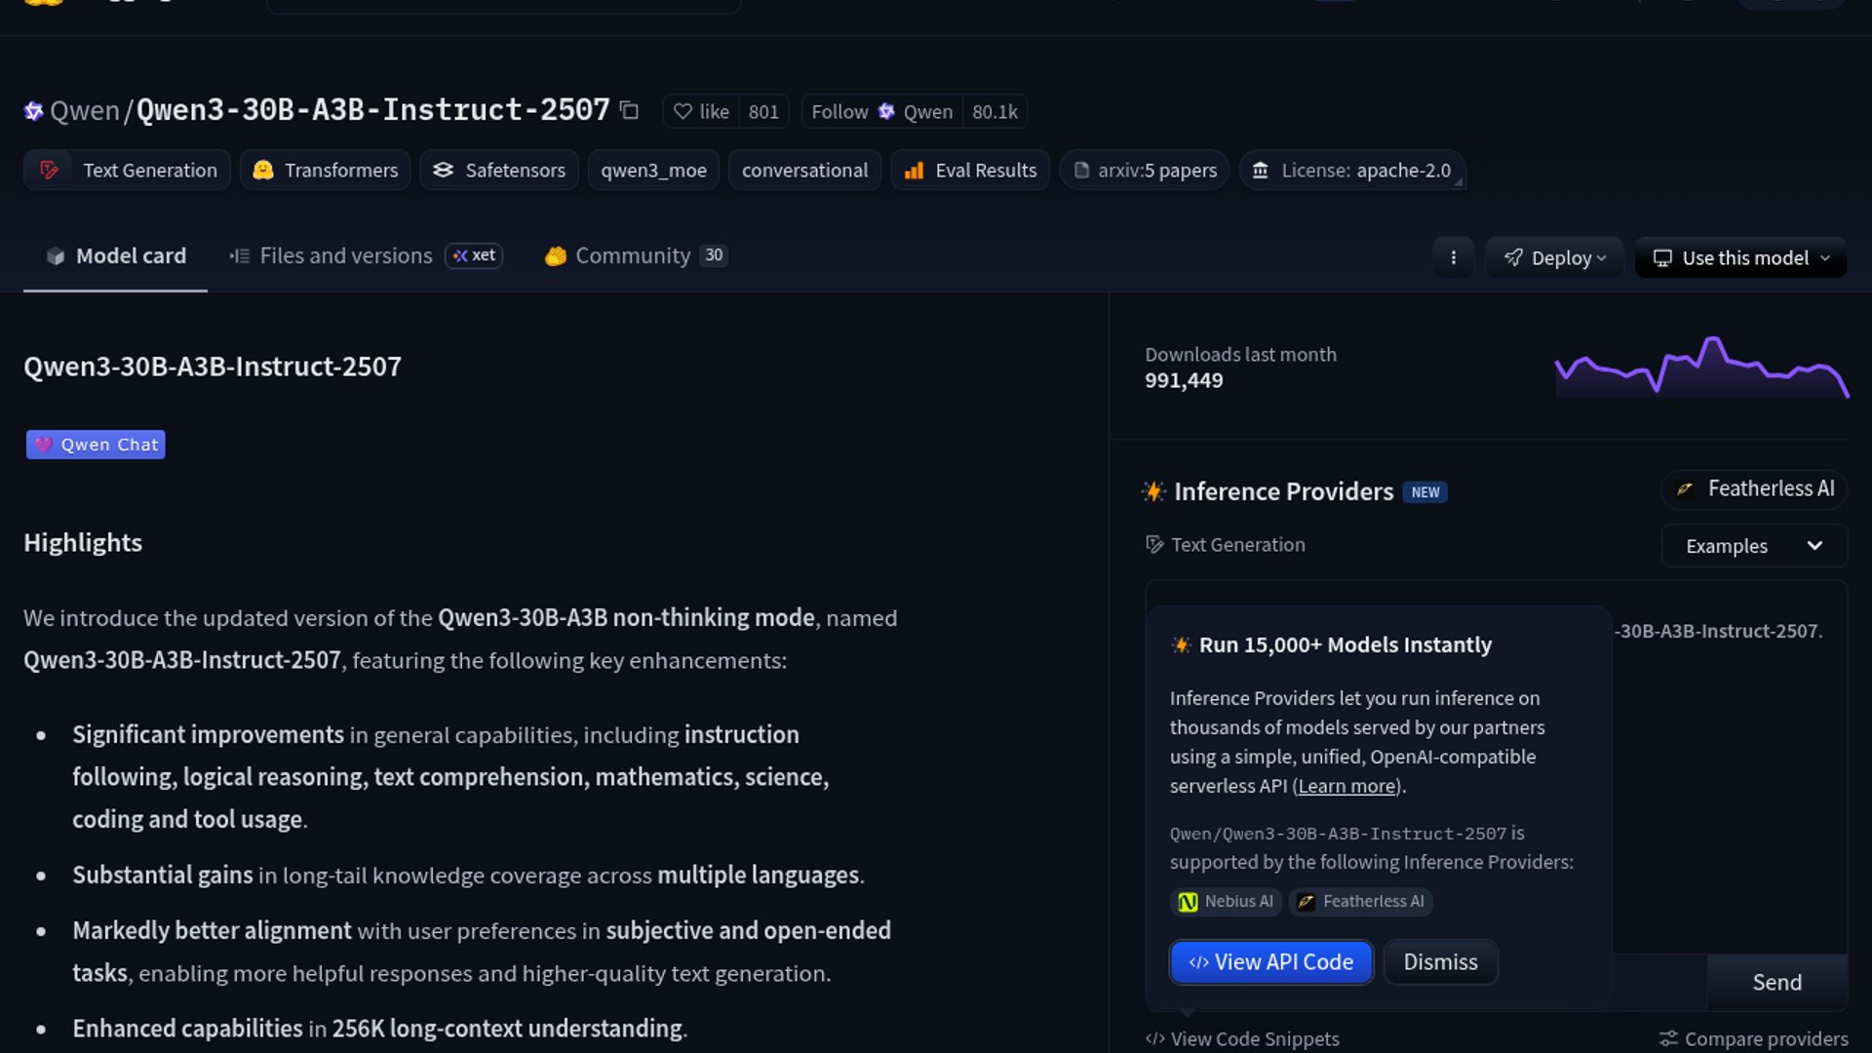Open Compare providers link
This screenshot has width=1872, height=1053.
point(1754,1039)
